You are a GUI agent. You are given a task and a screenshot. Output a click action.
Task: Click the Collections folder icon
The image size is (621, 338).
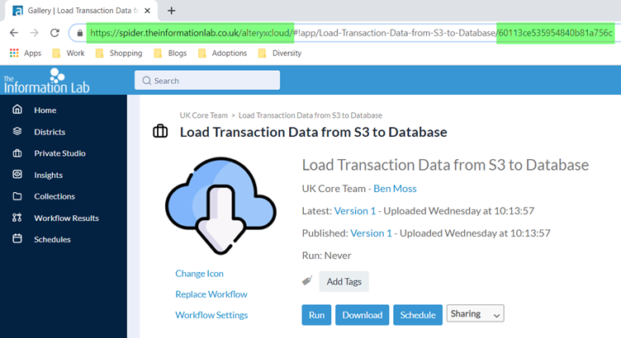click(x=17, y=196)
